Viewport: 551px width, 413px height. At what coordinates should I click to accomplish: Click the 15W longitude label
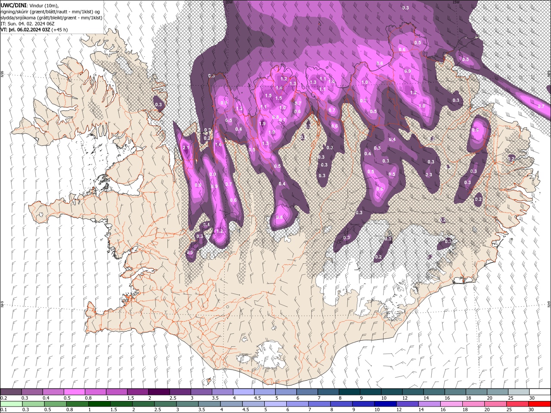[x=456, y=2]
